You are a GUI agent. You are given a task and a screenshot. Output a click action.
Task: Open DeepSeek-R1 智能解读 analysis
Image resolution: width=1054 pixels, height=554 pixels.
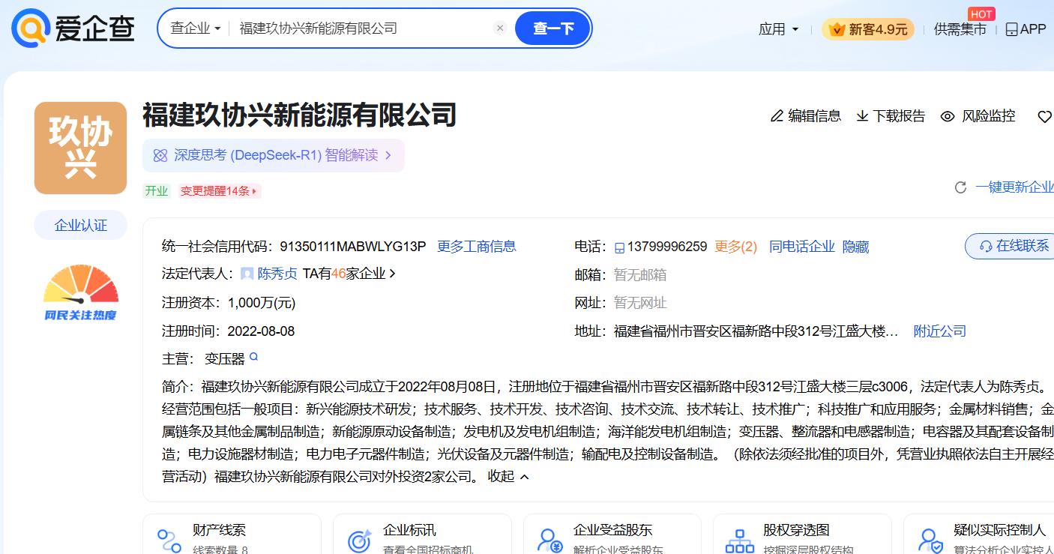coord(274,155)
